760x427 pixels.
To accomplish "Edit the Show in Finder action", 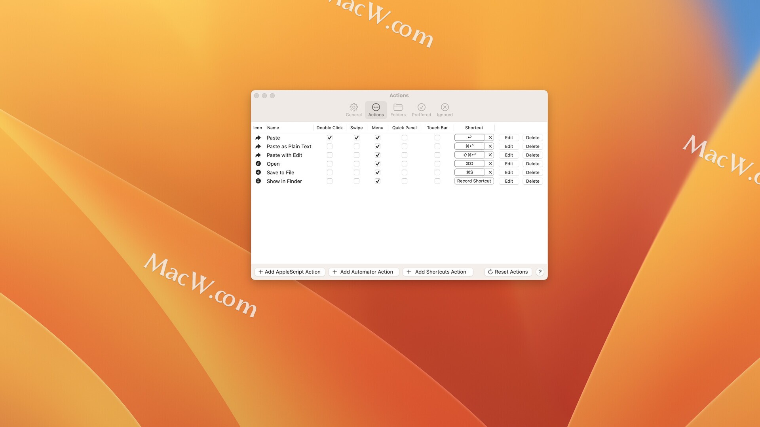I will coord(509,181).
